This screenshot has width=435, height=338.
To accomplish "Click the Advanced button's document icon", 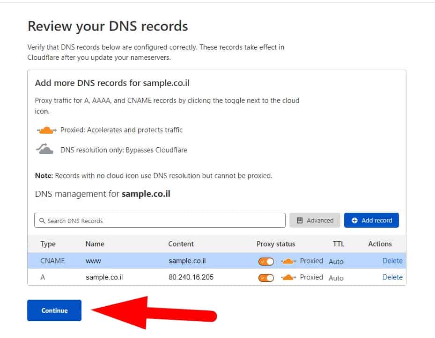I will click(x=300, y=220).
